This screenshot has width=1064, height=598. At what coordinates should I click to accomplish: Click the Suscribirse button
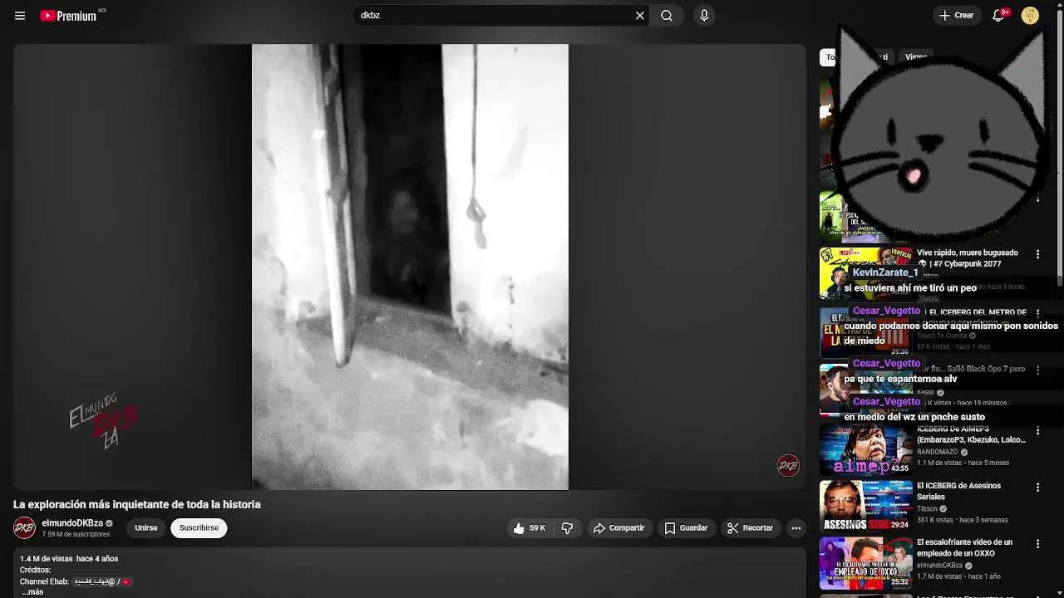coord(199,528)
